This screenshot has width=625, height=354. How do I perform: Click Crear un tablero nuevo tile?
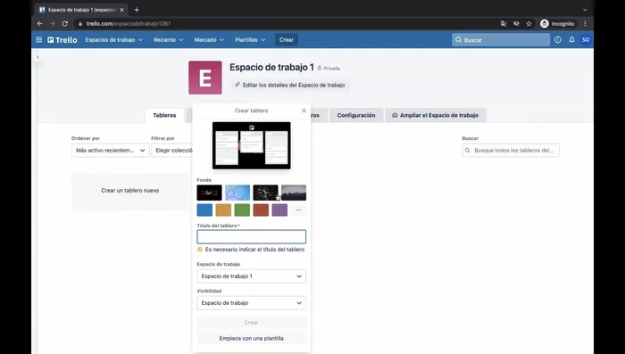(130, 191)
